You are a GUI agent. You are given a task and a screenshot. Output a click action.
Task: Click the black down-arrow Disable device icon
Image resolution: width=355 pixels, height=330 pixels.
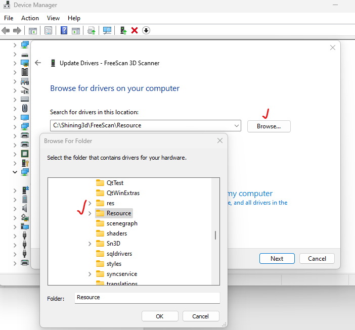click(146, 30)
